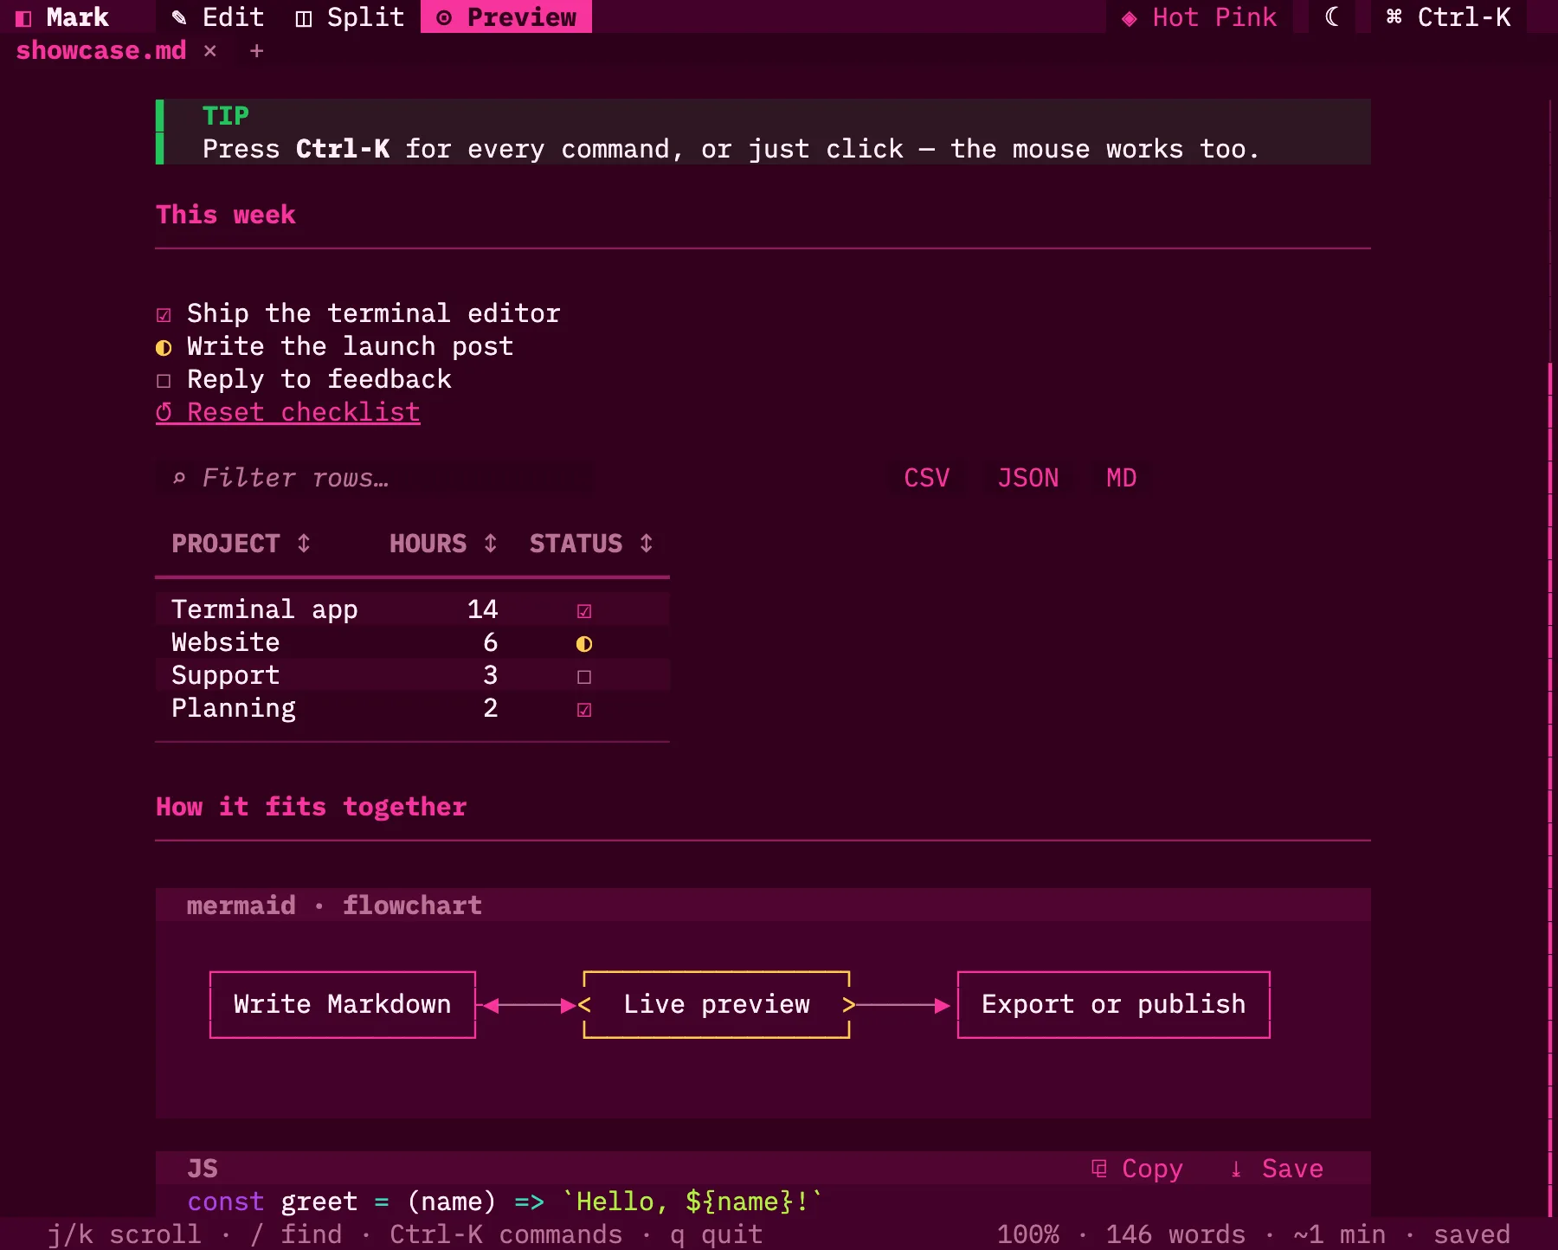The image size is (1558, 1250).
Task: Click the 'How it fits together' heading
Action: click(312, 807)
